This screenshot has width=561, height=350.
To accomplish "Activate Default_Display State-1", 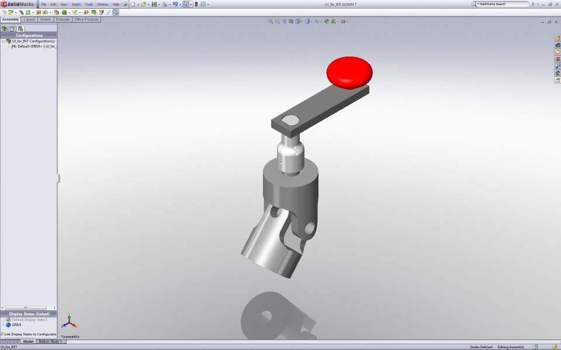I will pos(30,320).
